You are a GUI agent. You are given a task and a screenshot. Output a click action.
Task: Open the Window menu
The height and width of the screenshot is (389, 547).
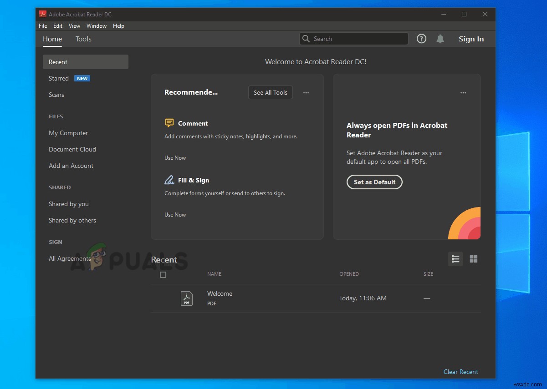coord(97,26)
